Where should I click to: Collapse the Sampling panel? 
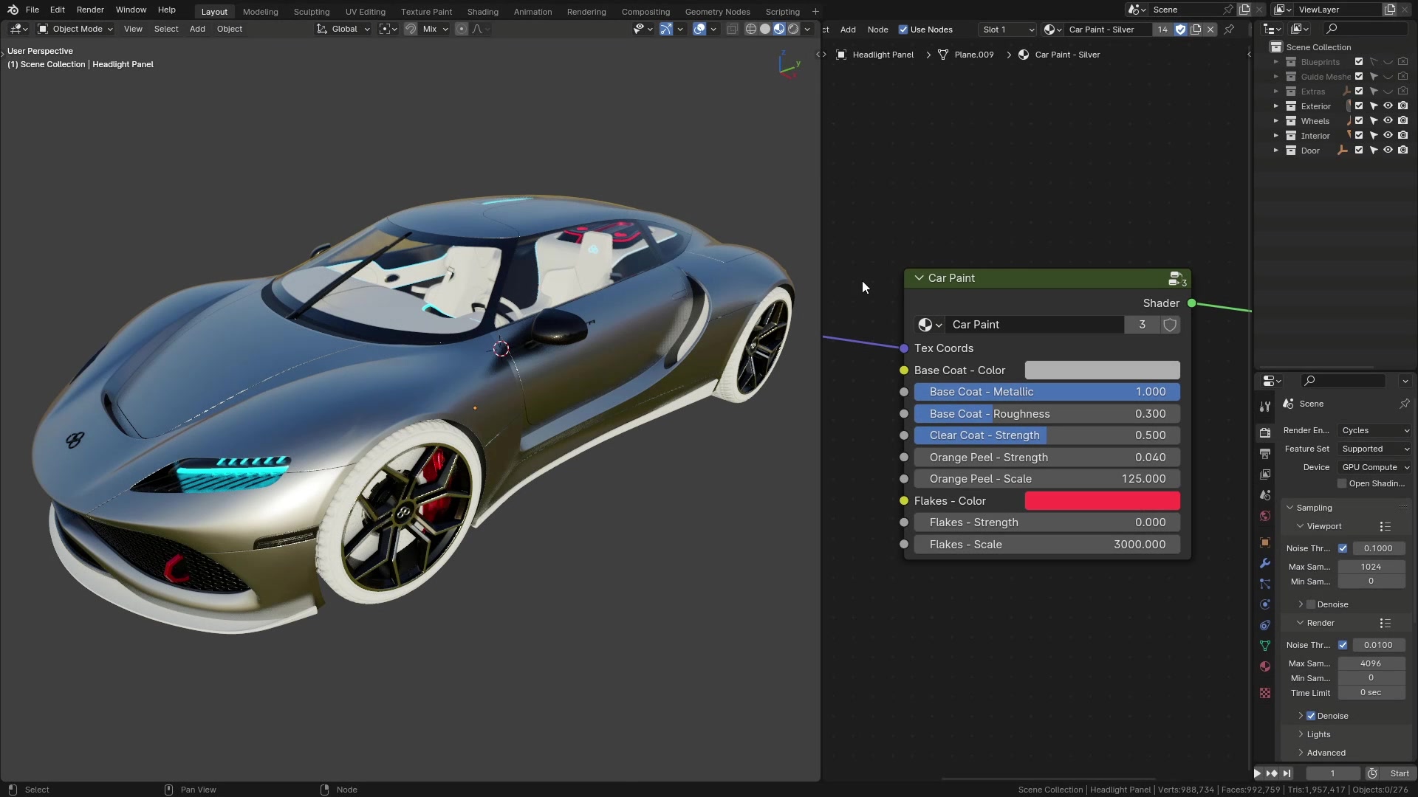click(1314, 508)
